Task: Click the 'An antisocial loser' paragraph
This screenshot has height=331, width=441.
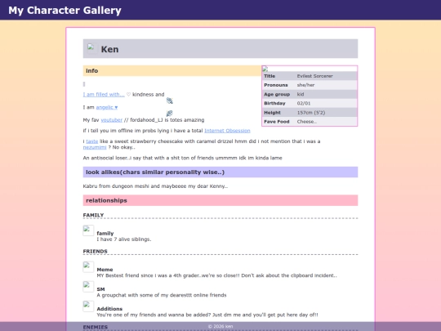Action: coord(183,158)
